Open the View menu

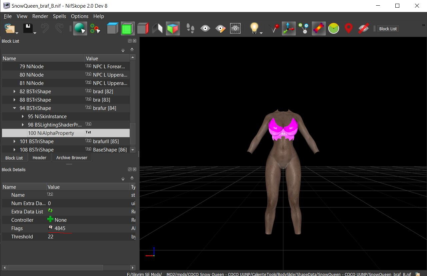[22, 16]
